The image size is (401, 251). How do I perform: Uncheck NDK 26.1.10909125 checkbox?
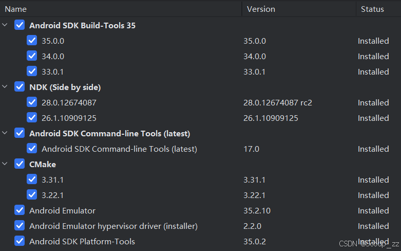32,118
